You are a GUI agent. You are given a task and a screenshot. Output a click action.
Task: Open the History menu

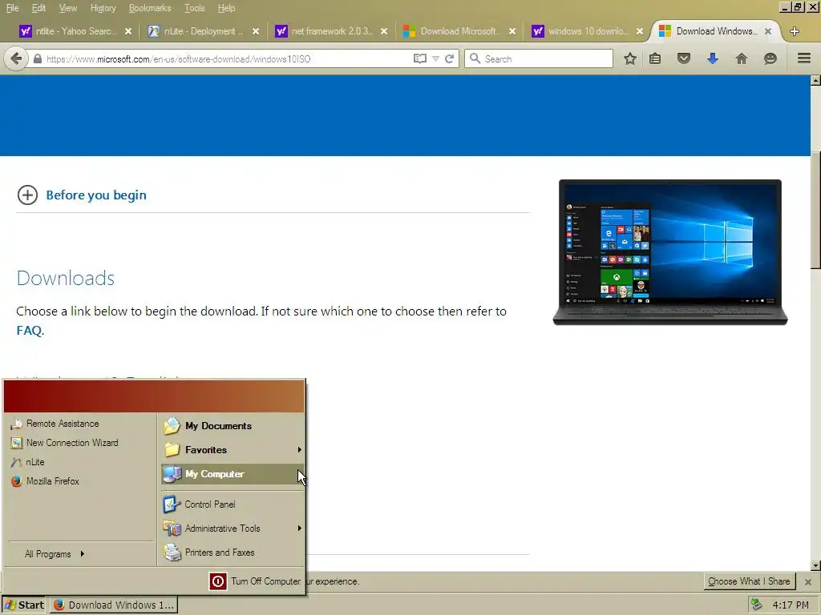(x=103, y=8)
